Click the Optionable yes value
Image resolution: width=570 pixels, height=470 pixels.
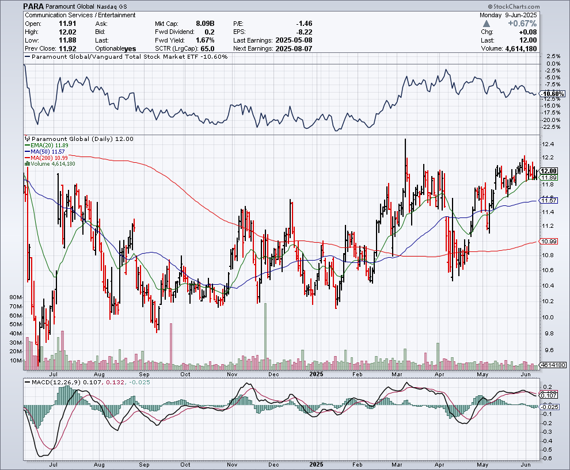tap(130, 49)
